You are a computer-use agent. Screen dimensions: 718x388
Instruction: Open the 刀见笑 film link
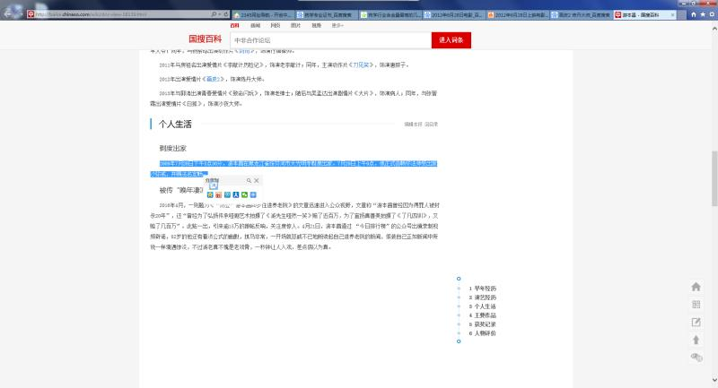click(x=362, y=65)
